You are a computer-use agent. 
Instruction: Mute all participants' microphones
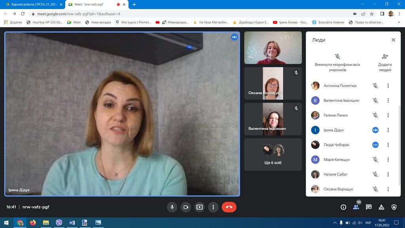[337, 57]
